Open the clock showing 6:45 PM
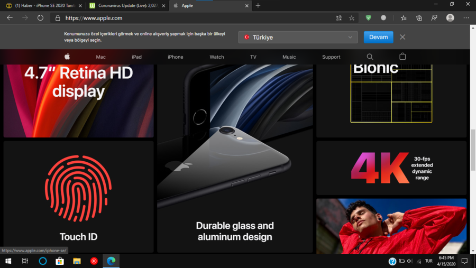 tap(446, 261)
